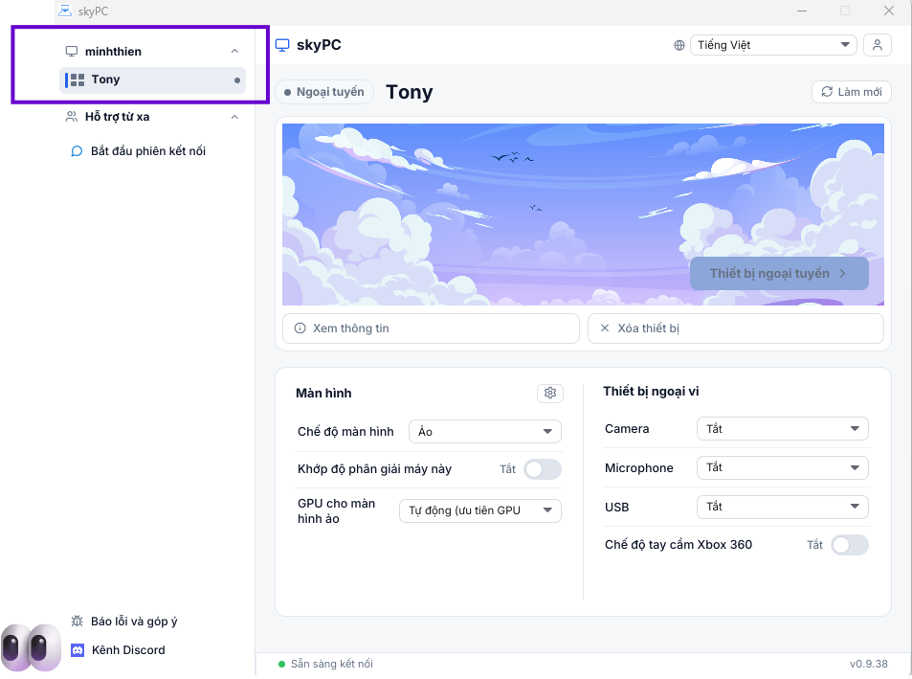912x679 pixels.
Task: Click the Ngoại tuyến status badge
Action: 324,92
